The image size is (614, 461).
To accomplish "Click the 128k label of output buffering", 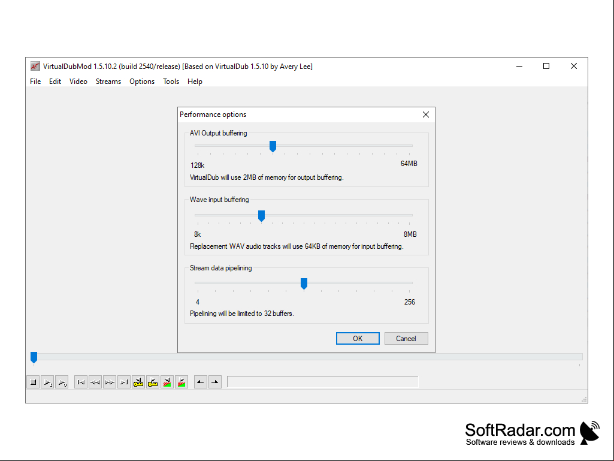I will point(197,165).
